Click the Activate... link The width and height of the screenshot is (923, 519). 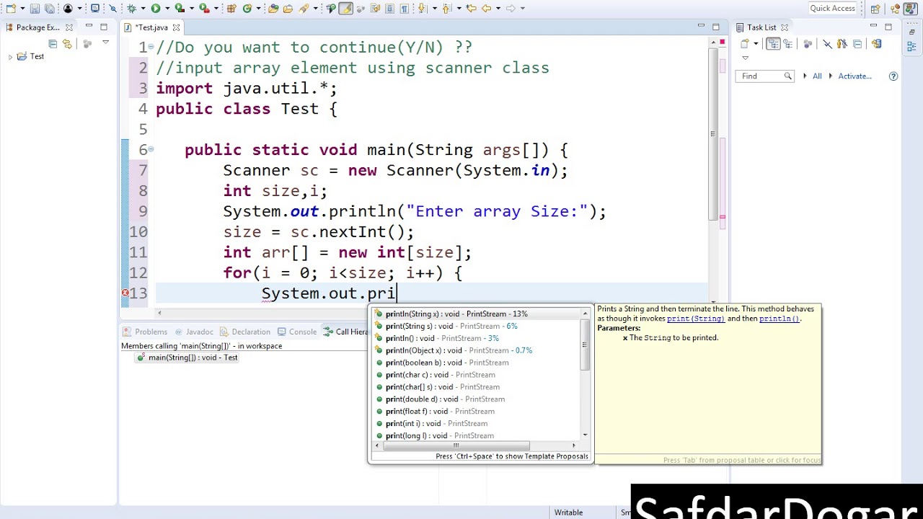(x=854, y=76)
